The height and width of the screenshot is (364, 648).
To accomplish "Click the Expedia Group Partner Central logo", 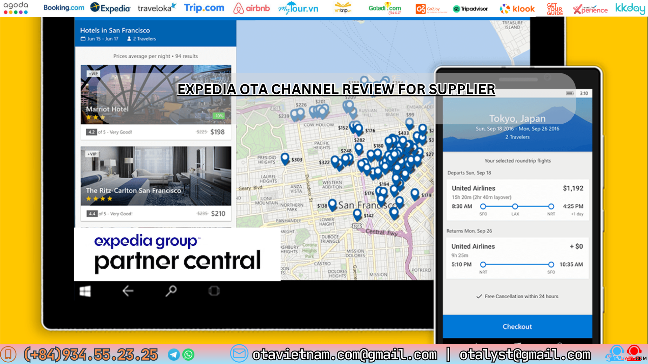I will (177, 254).
